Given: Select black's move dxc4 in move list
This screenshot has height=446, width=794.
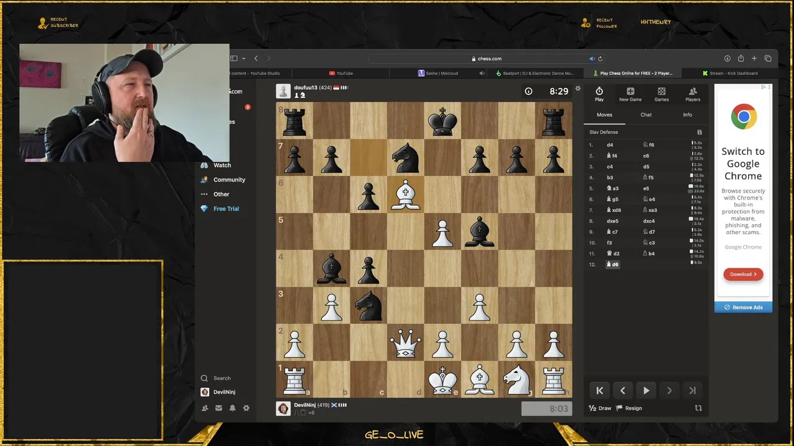Looking at the screenshot, I should point(648,221).
